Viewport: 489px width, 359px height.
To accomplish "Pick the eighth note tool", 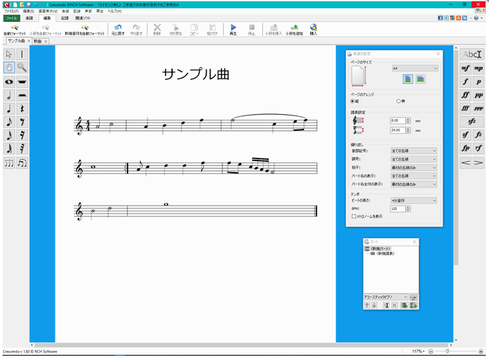I will 9,122.
